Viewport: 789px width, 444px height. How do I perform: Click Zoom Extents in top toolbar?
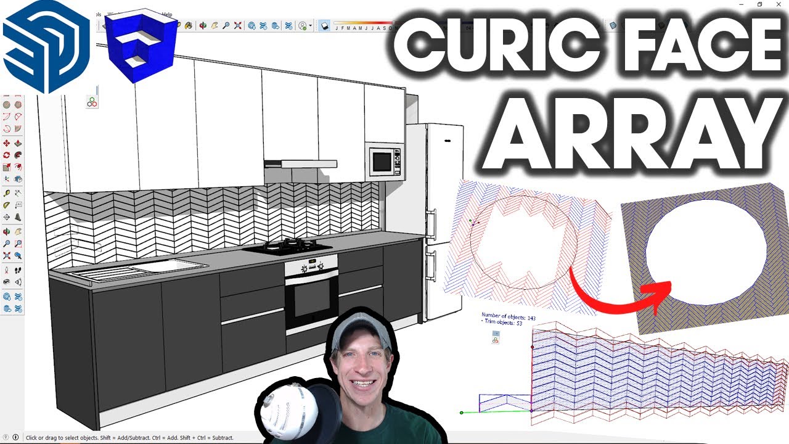[237, 25]
